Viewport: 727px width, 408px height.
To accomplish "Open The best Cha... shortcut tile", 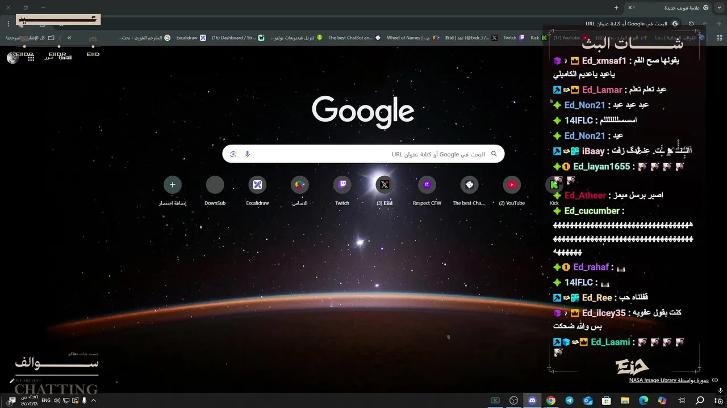I will (x=469, y=190).
